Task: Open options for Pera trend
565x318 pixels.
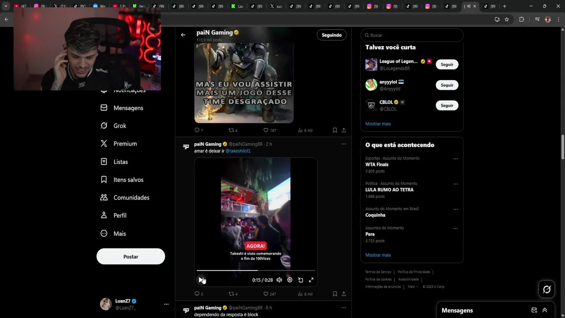Action: point(456,229)
